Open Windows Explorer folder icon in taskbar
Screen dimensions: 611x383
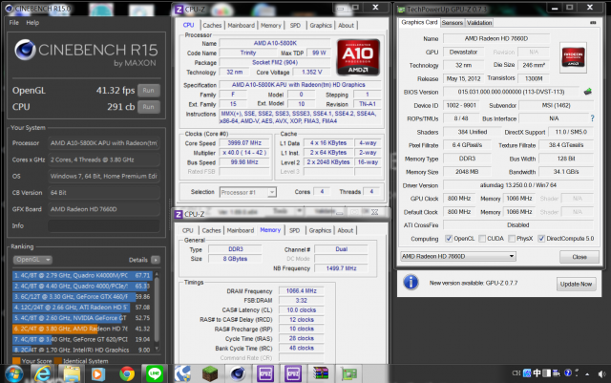[72, 374]
